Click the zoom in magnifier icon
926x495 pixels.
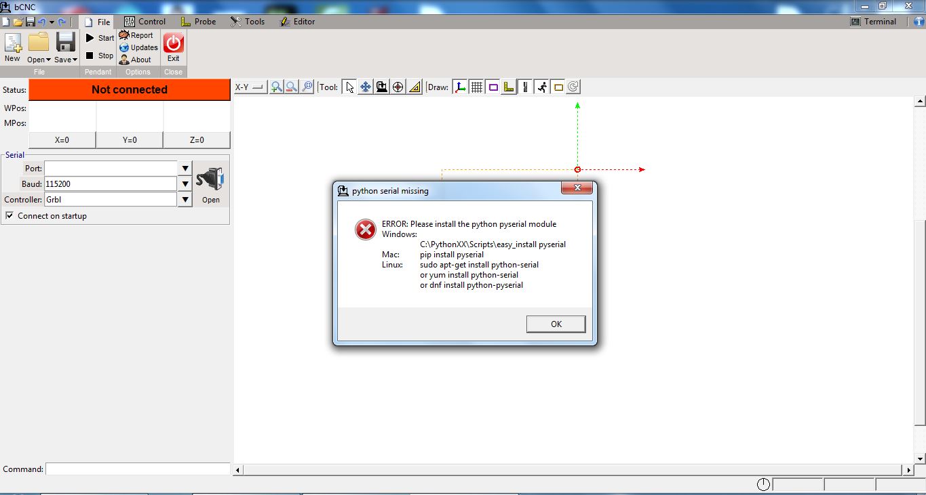click(x=276, y=87)
